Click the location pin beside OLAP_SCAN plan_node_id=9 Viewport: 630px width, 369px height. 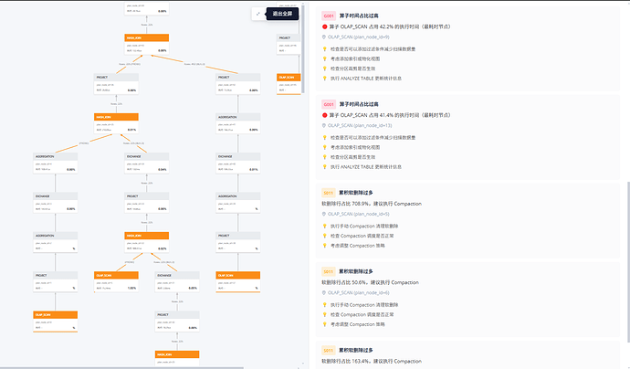[325, 37]
